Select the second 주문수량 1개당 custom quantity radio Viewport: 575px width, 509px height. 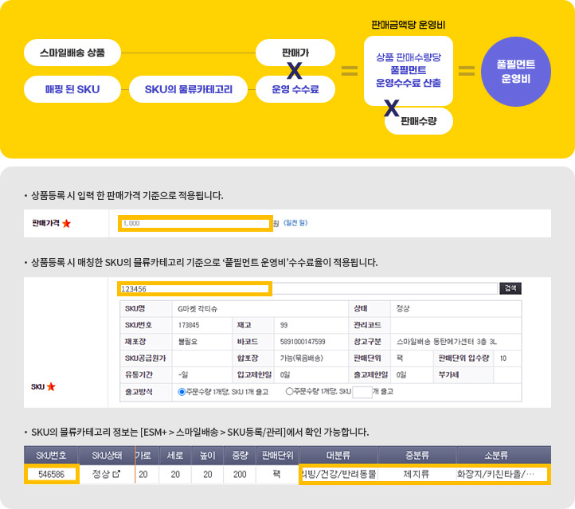tap(288, 392)
